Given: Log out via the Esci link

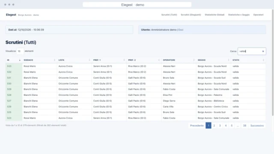Looking at the screenshot, I should tap(181, 30).
